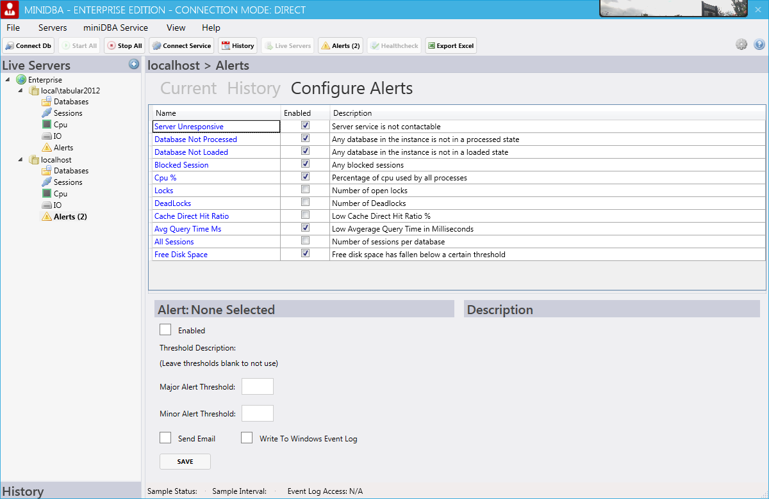Open the View menu
Screen dimensions: 769x499
176,28
